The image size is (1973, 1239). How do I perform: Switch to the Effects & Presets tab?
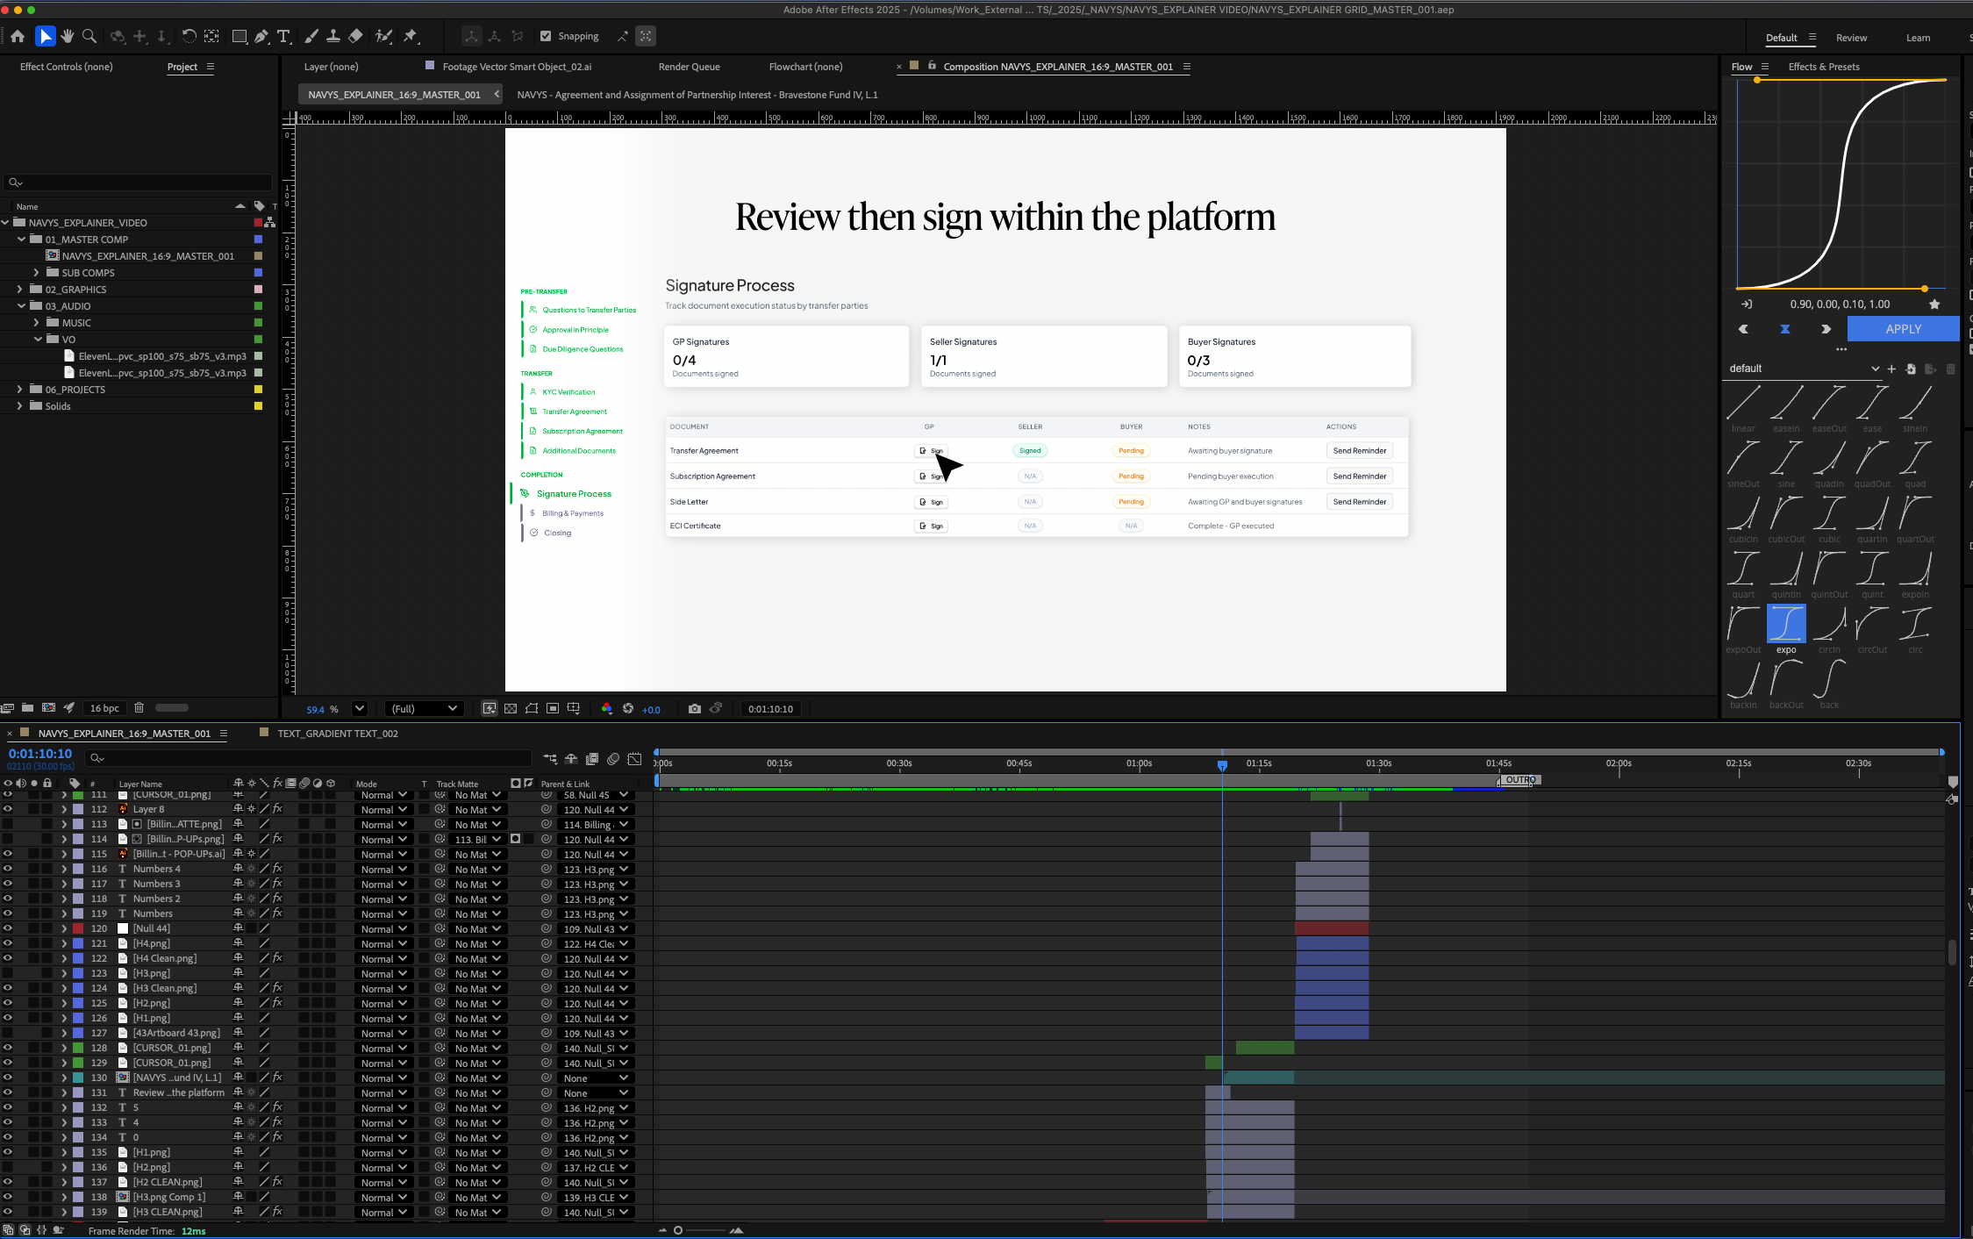click(1823, 67)
